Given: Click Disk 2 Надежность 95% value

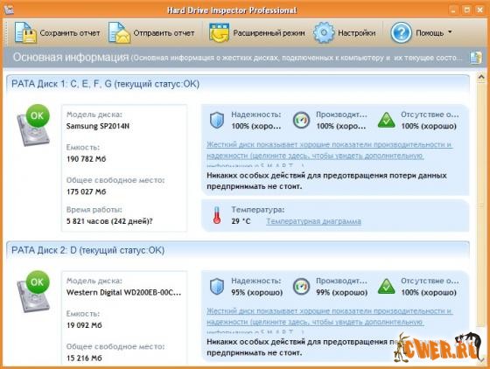Looking at the screenshot, I should tap(257, 293).
